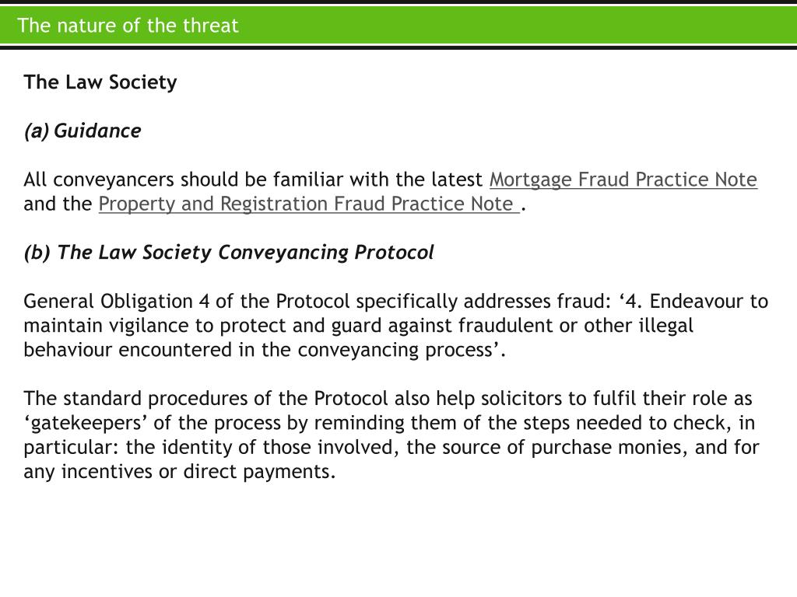This screenshot has width=797, height=597.
Task: Click the words 'and the' before Property link
Action: 58,204
